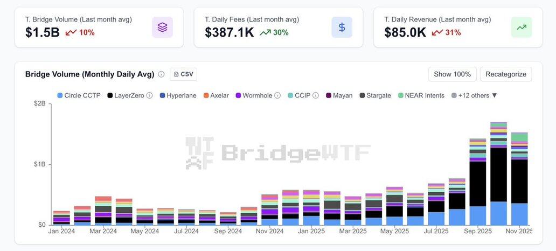This screenshot has width=556, height=251.
Task: Click the daily revenue trend icon
Action: [x=521, y=27]
